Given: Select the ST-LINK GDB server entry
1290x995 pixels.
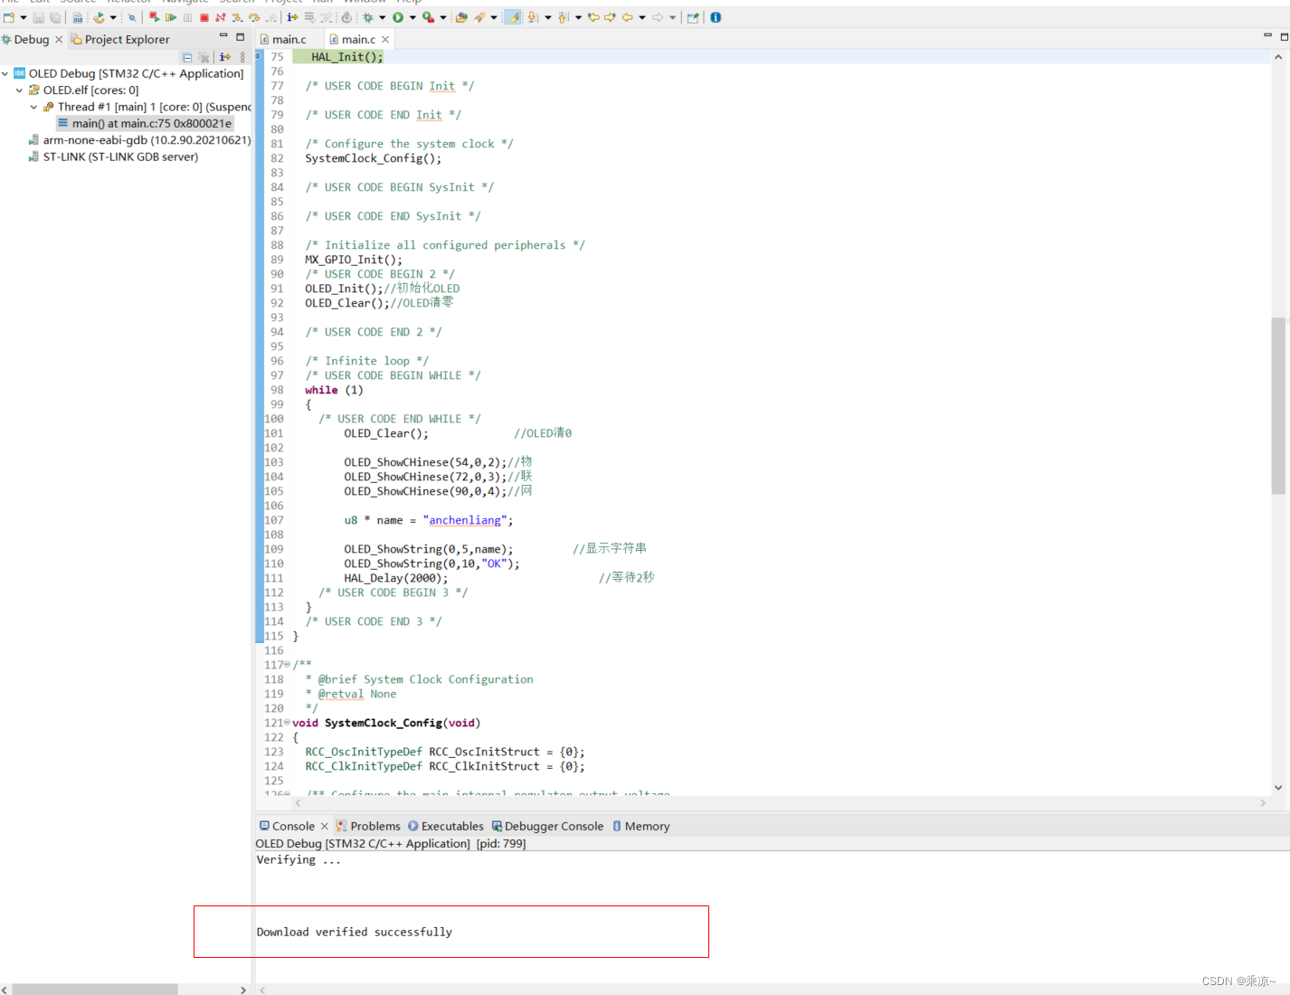Looking at the screenshot, I should point(113,156).
